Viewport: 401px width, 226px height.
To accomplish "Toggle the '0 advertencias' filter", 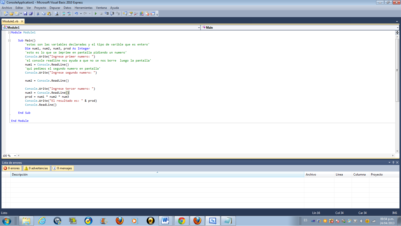I will pos(37,168).
